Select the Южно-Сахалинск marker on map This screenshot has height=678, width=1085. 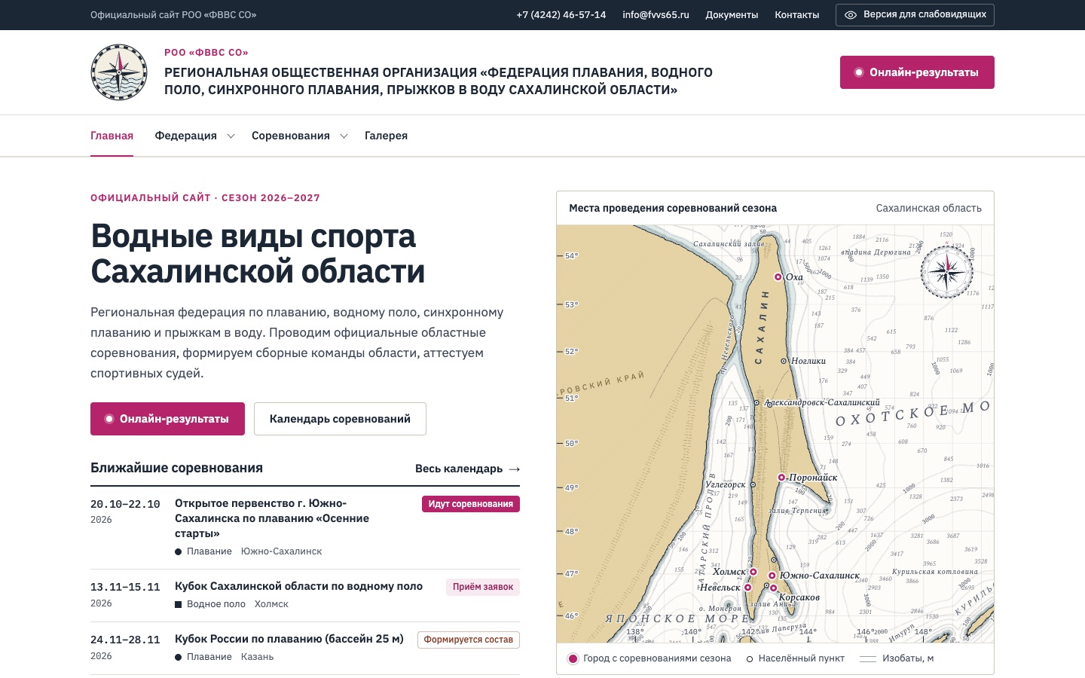[772, 576]
